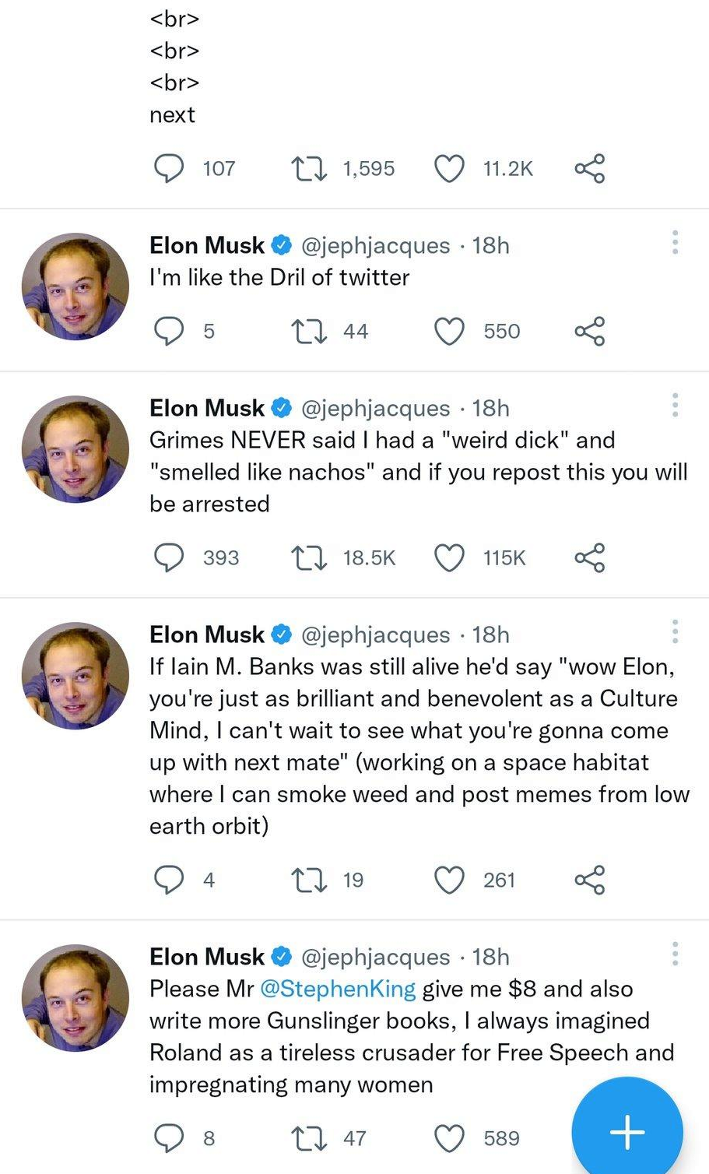709x1174 pixels.
Task: Retweet the Iain M. Banks tweet
Action: tap(308, 880)
